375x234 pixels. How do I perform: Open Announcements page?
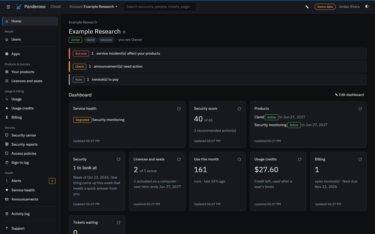click(30, 199)
